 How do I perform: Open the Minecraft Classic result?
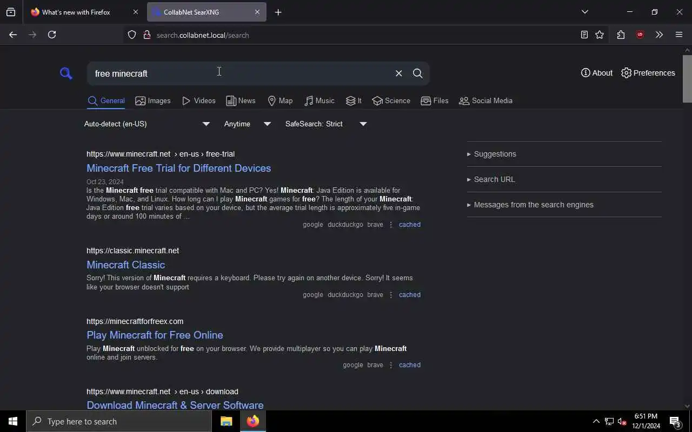tap(126, 265)
